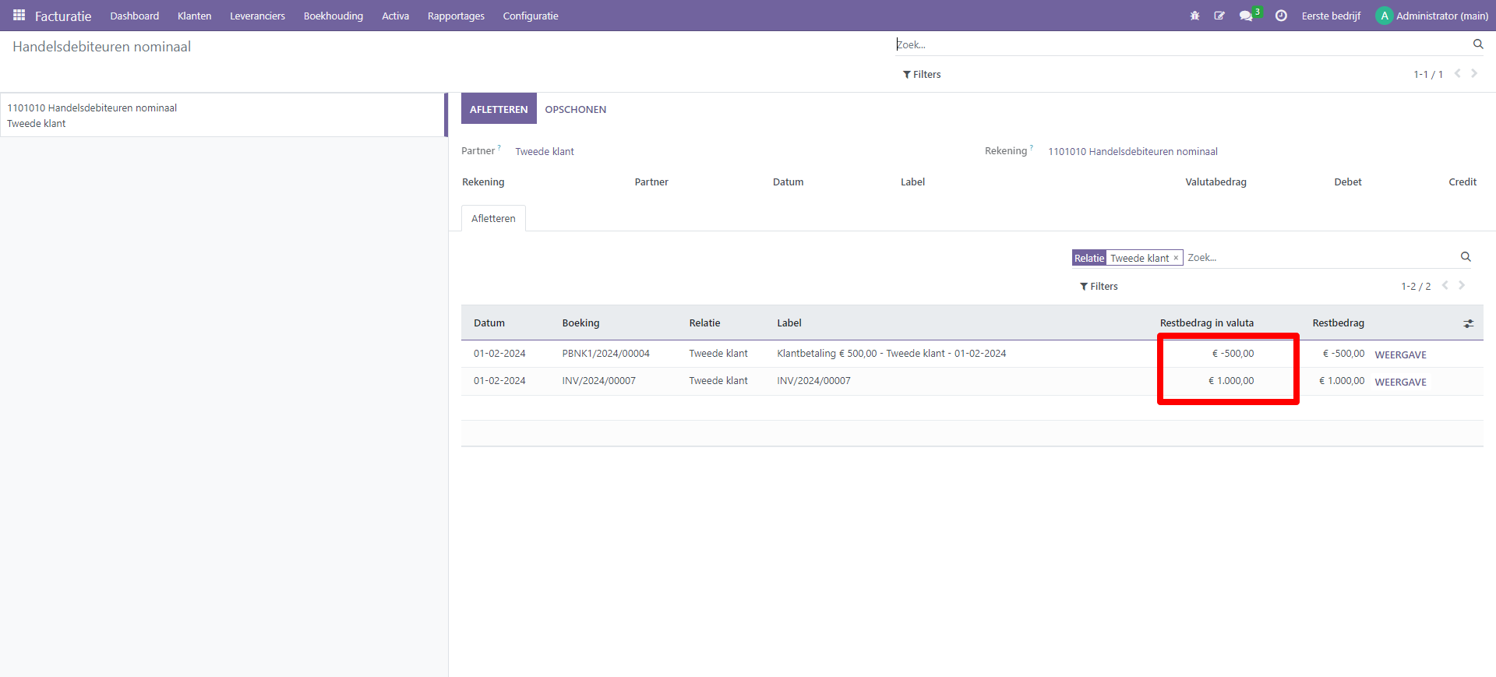Viewport: 1496px width, 677px height.
Task: Open the column settings adjust icon
Action: [1468, 323]
